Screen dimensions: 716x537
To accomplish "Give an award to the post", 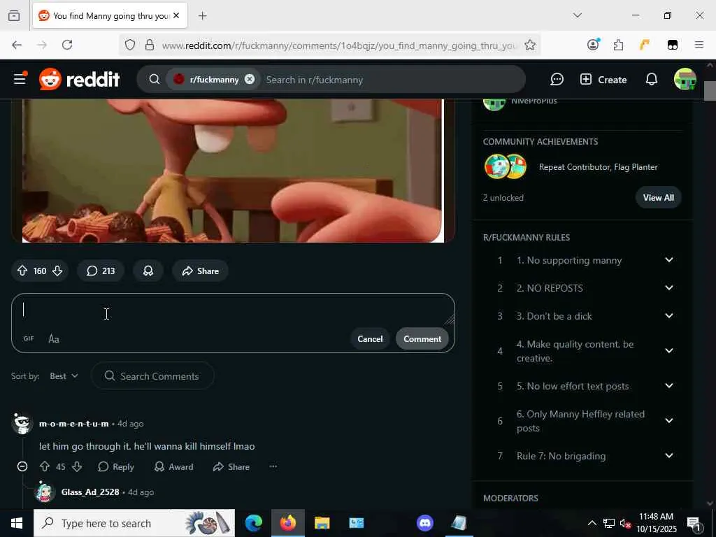I will [x=148, y=271].
